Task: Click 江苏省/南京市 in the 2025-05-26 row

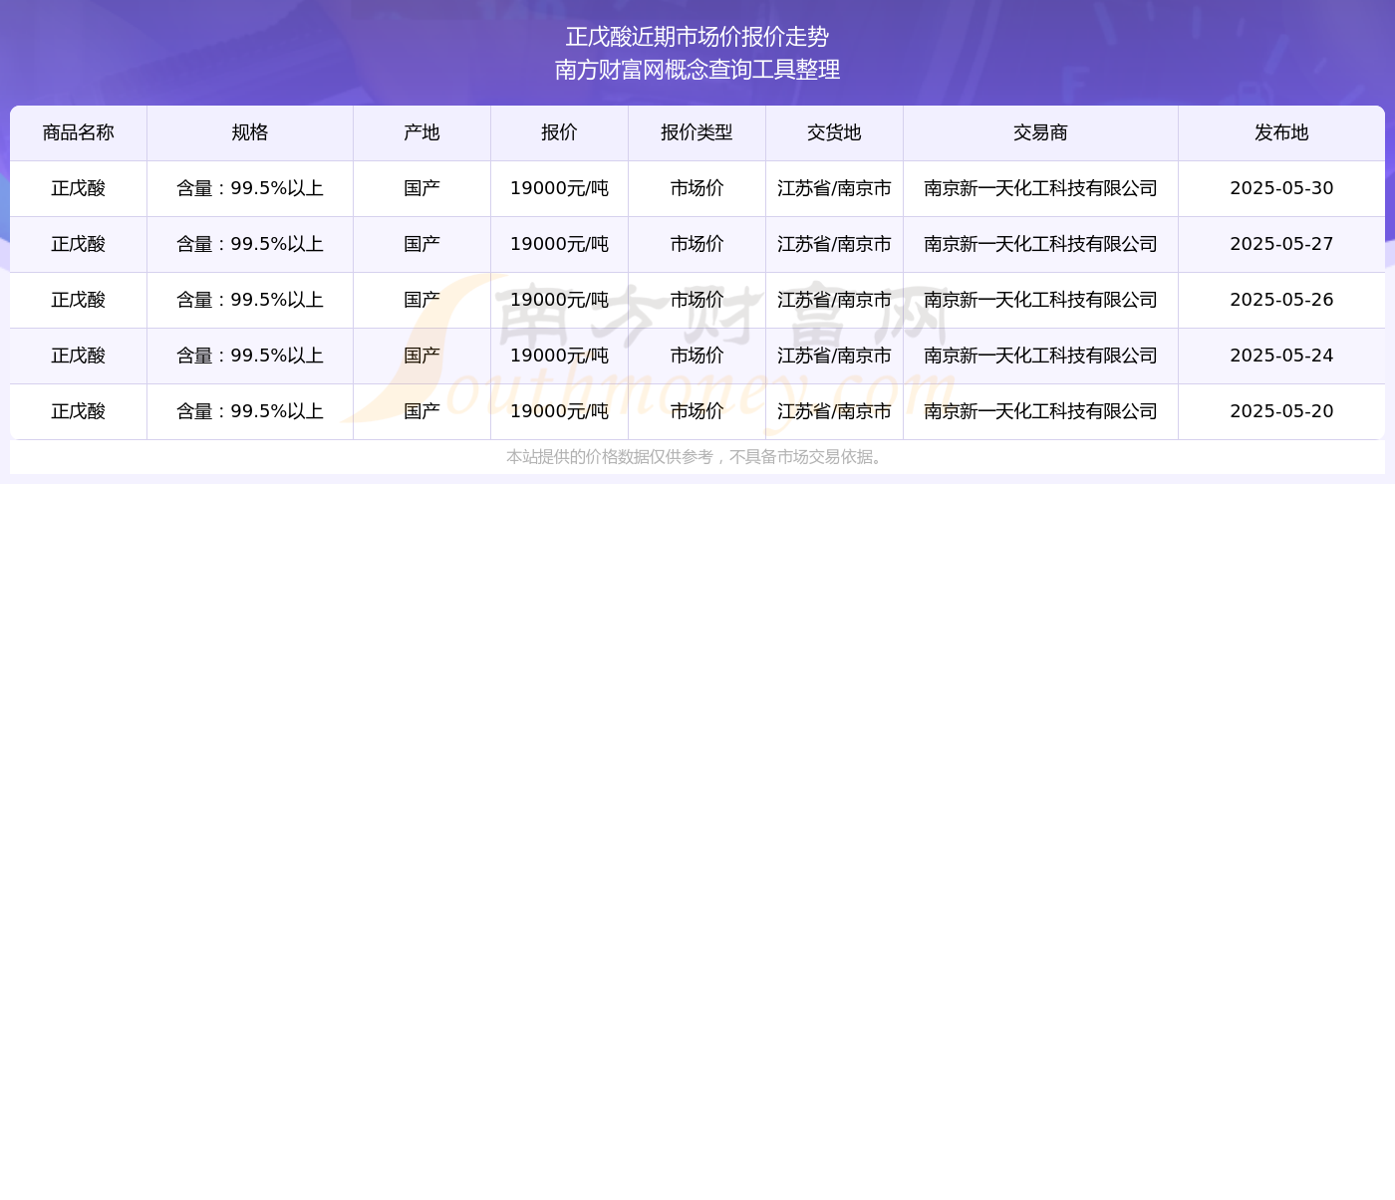Action: point(834,300)
